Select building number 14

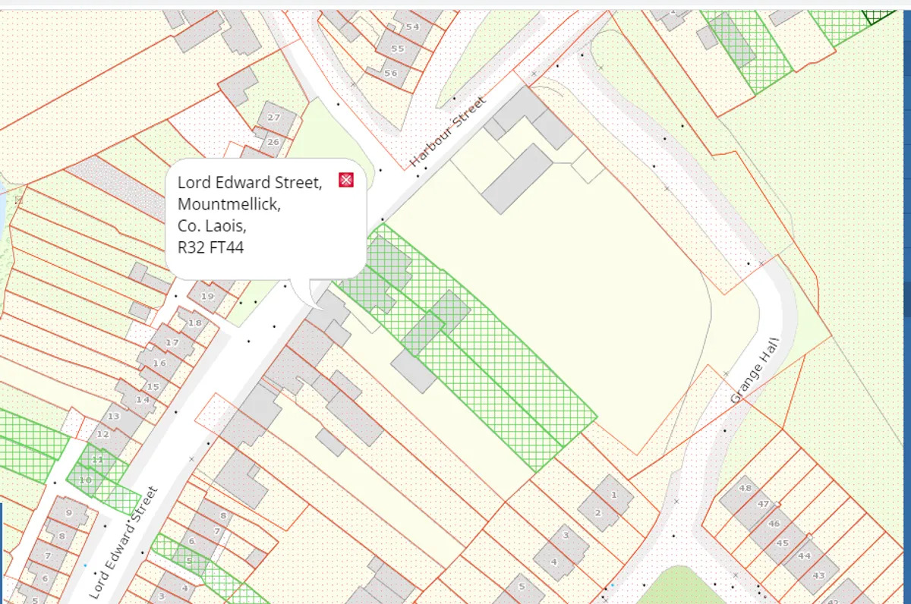pos(143,400)
